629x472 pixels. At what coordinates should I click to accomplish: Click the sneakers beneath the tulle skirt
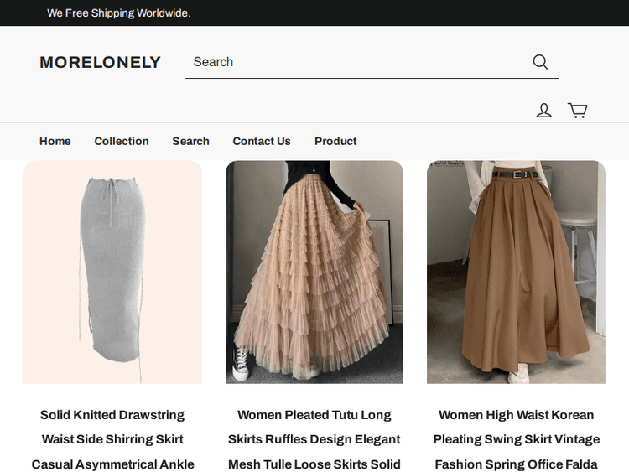[x=243, y=362]
